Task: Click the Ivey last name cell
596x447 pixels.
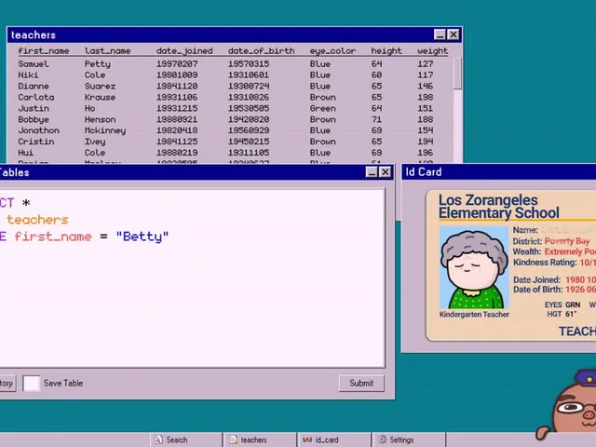Action: pos(95,142)
